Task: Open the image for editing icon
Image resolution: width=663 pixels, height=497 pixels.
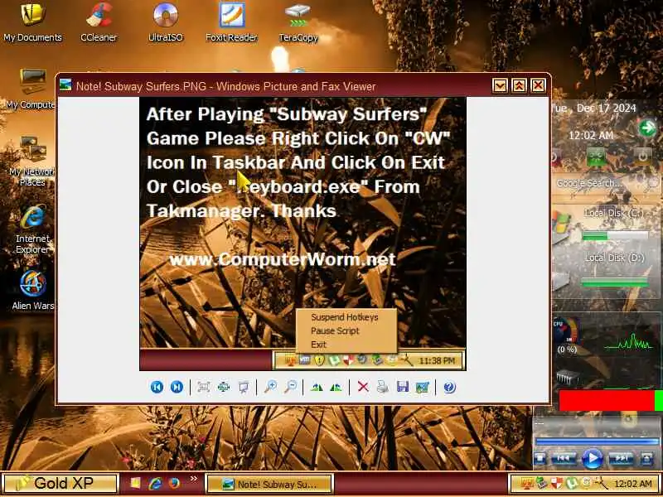Action: tap(423, 387)
